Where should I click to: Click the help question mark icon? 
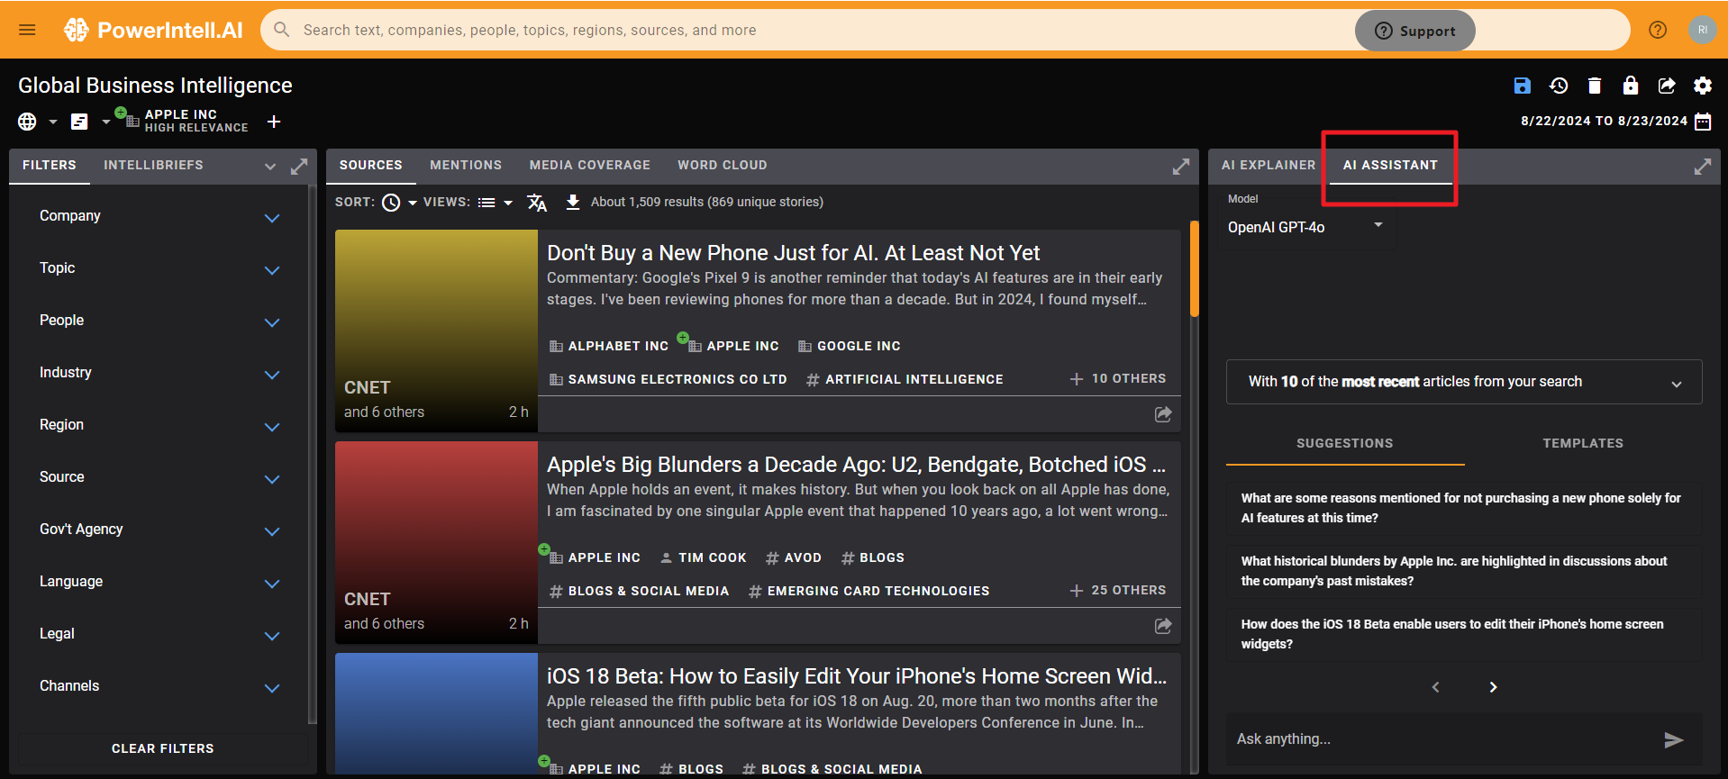pos(1658,30)
